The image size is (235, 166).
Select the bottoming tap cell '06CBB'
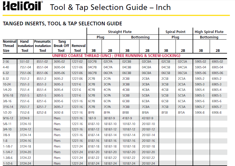coord(127,73)
